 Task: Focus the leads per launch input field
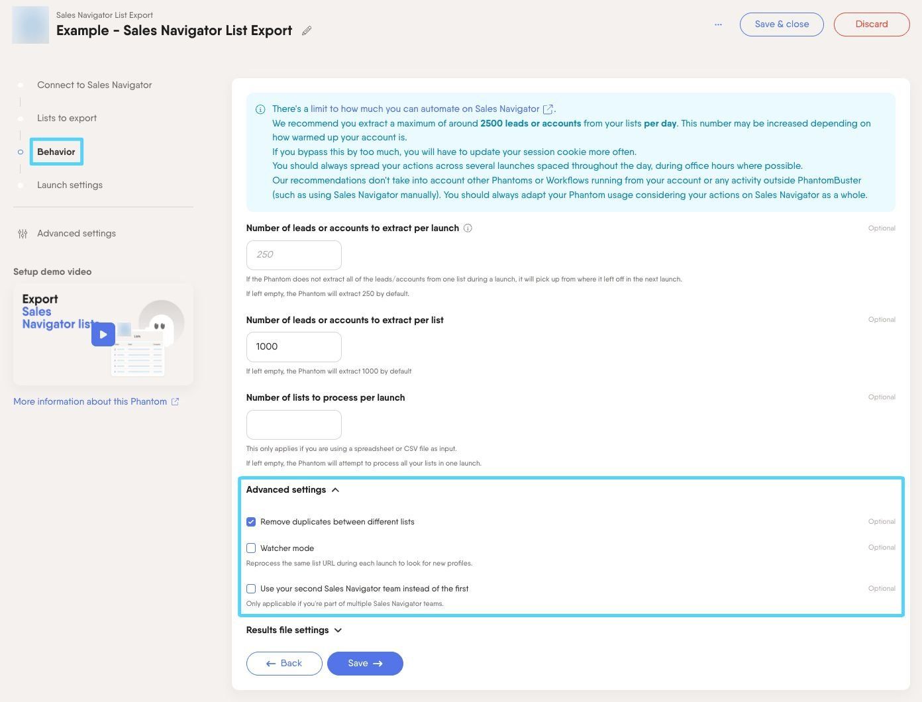[294, 255]
